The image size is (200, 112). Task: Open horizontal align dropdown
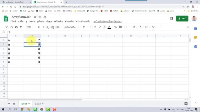point(135,27)
